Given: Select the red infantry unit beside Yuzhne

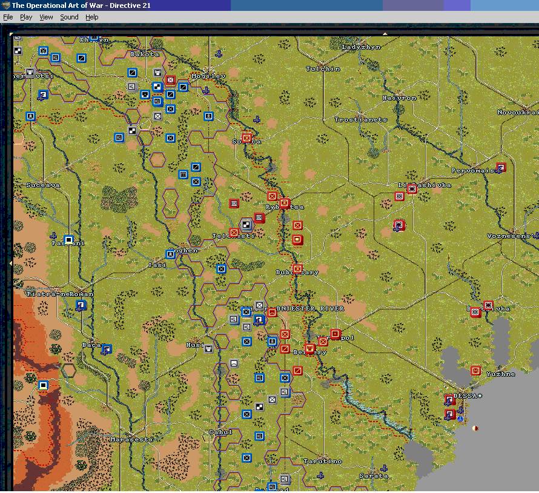Looking at the screenshot, I should click(x=476, y=371).
